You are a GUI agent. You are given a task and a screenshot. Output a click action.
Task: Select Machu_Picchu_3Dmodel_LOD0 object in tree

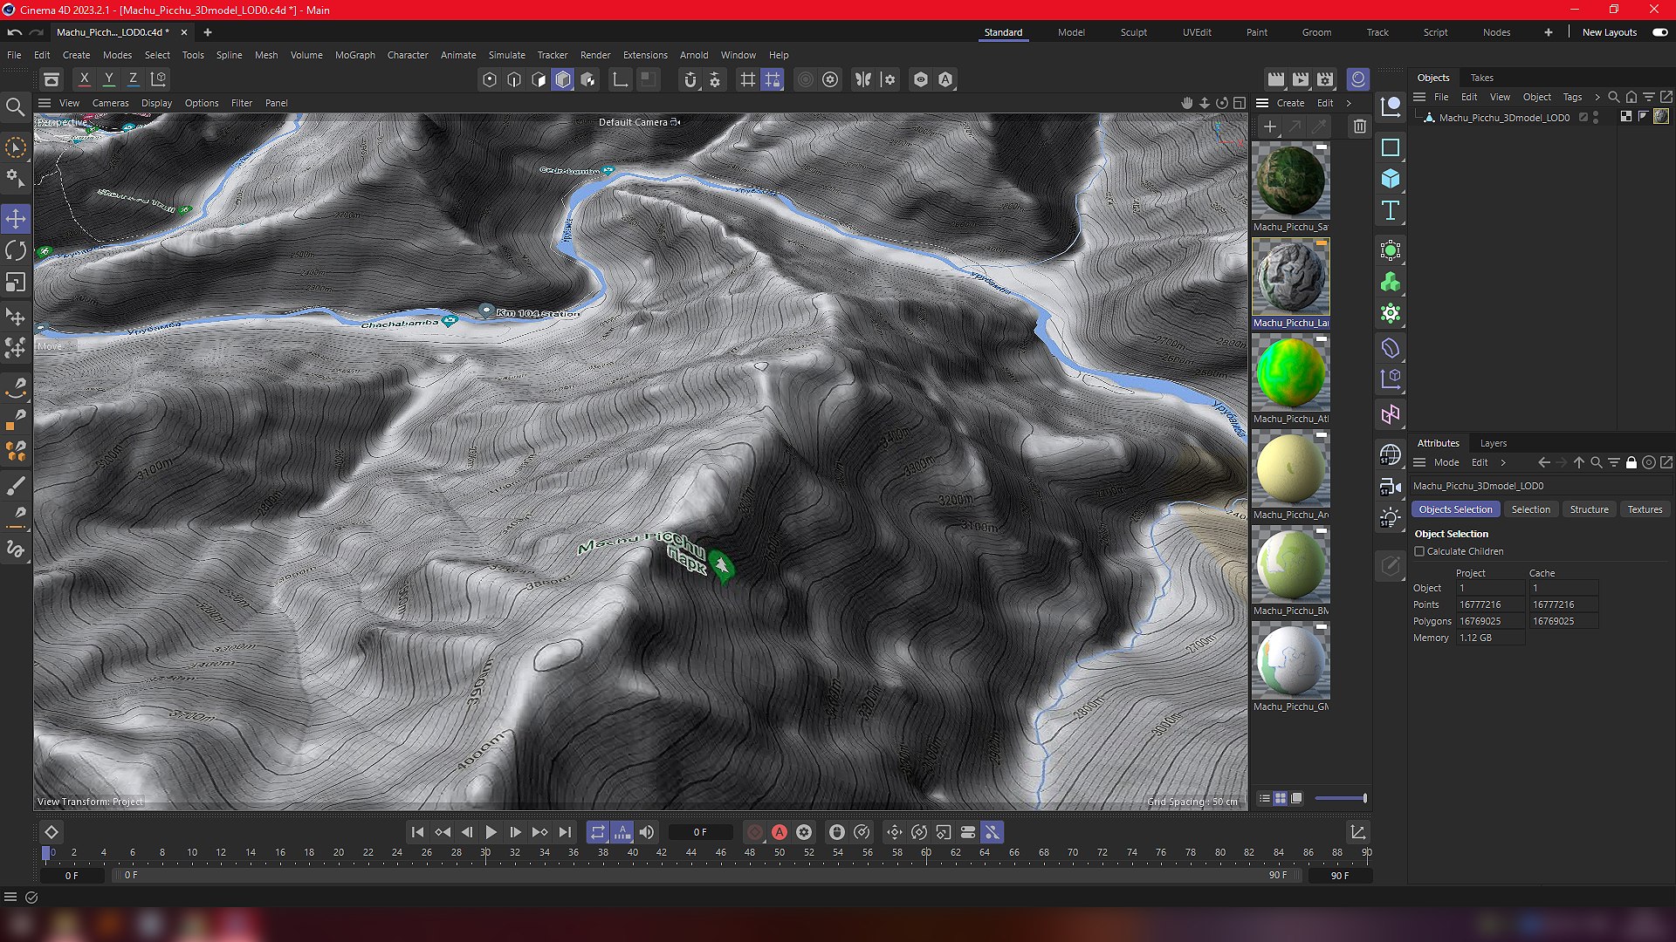pyautogui.click(x=1503, y=117)
